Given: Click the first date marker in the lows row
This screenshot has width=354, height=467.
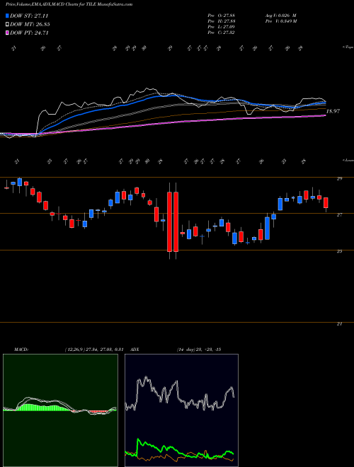Looking at the screenshot, I should coord(17,162).
